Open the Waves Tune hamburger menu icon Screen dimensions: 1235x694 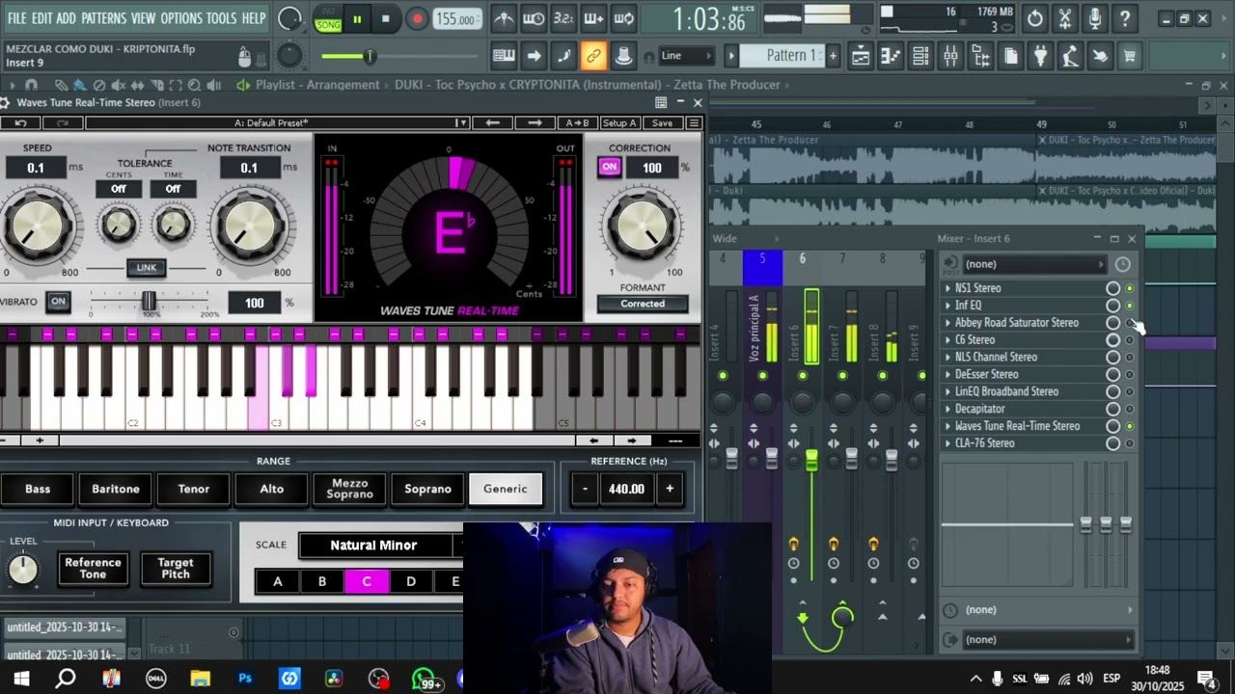[x=693, y=122]
